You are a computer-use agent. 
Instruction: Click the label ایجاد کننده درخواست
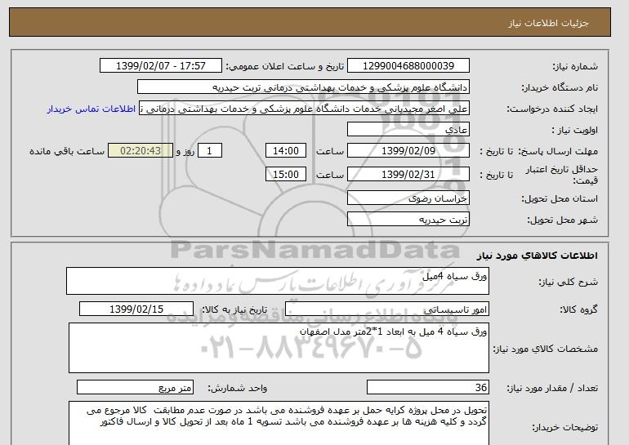point(552,109)
